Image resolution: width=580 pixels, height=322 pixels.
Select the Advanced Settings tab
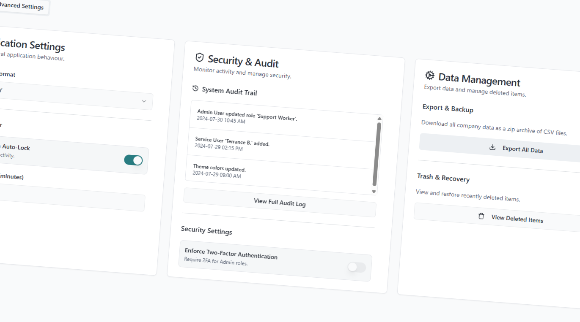point(22,7)
